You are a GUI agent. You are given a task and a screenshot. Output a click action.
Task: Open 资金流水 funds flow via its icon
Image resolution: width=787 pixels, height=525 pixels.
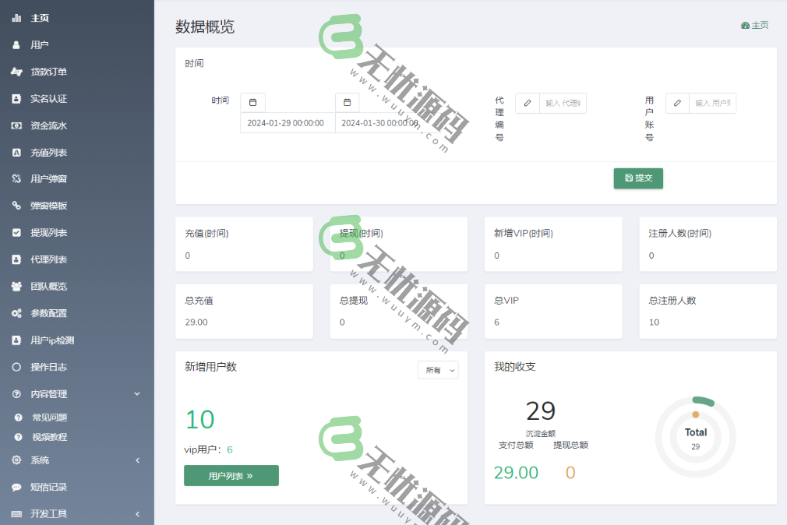[17, 125]
